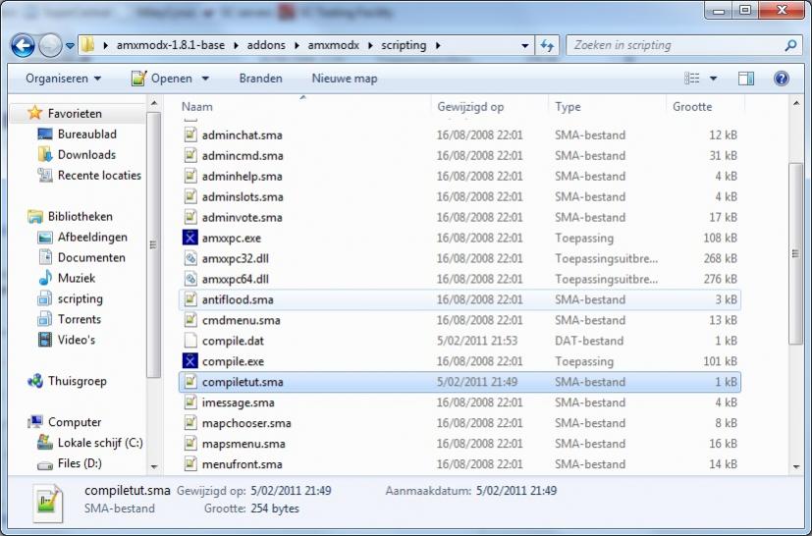This screenshot has width=812, height=536.
Task: Click the file list scroll down arrow
Action: [x=796, y=466]
